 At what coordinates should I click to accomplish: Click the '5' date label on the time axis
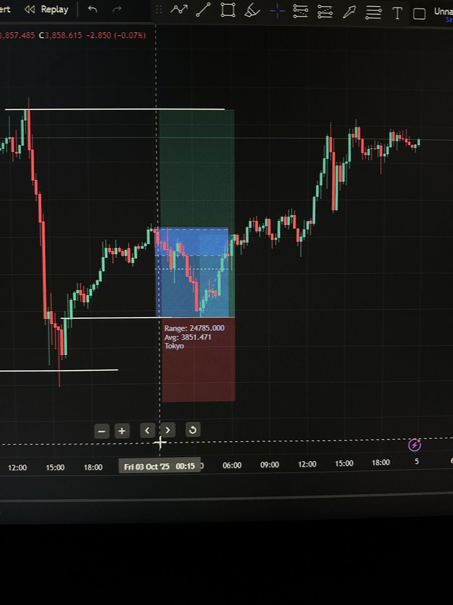(417, 461)
